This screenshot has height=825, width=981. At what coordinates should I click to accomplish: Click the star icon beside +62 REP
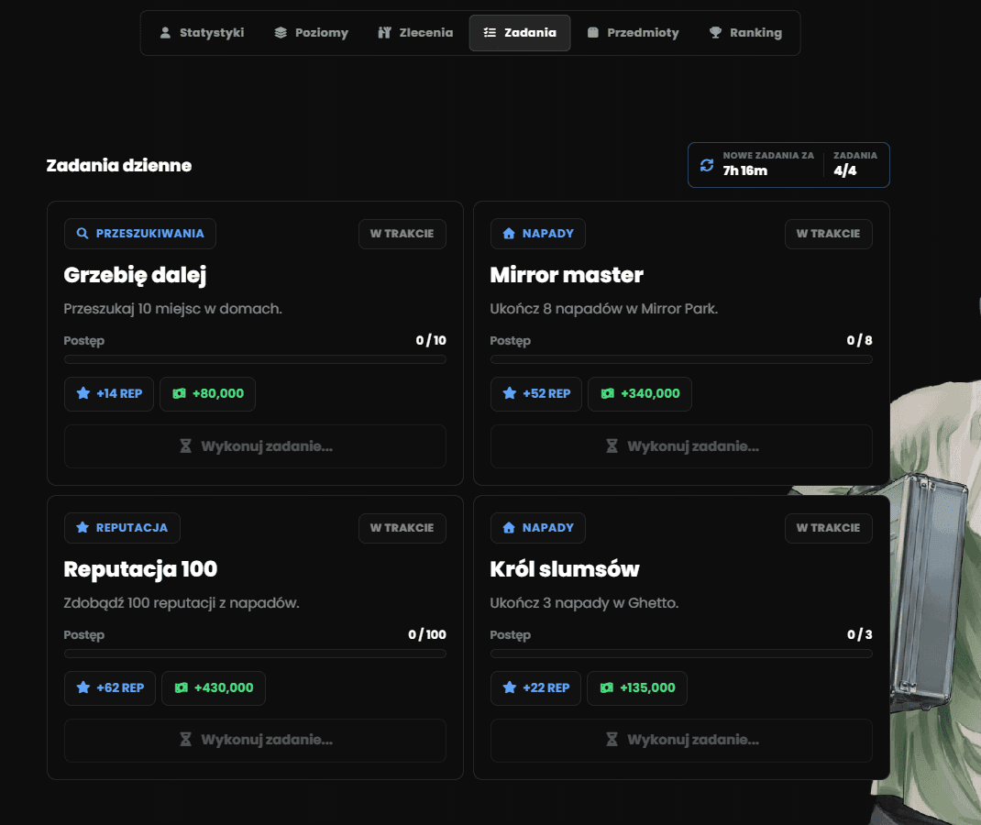83,687
